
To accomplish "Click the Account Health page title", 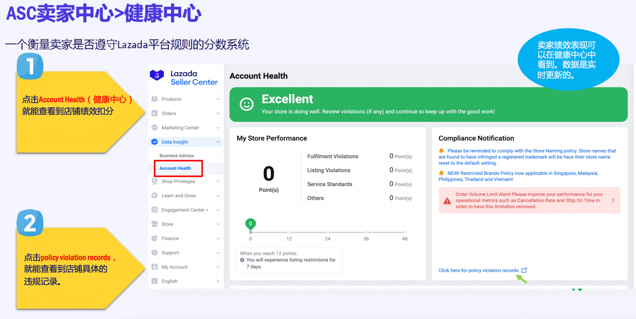I will pos(258,76).
